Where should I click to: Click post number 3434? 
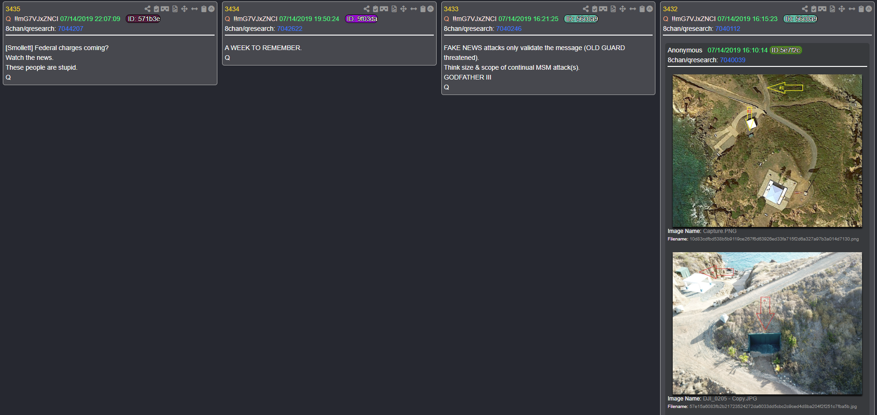pos(232,9)
